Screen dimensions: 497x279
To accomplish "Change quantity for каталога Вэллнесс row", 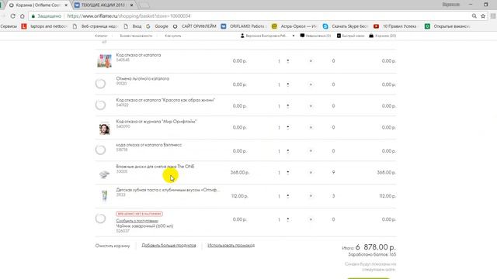I will tap(288, 151).
